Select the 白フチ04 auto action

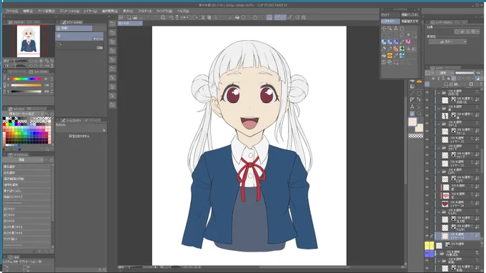(x=26, y=214)
